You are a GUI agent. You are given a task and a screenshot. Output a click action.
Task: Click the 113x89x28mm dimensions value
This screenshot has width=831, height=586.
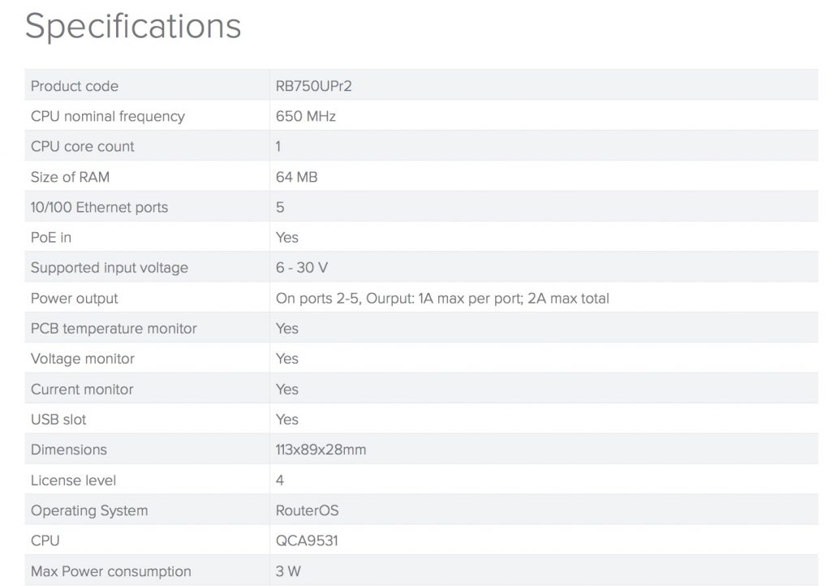(321, 450)
